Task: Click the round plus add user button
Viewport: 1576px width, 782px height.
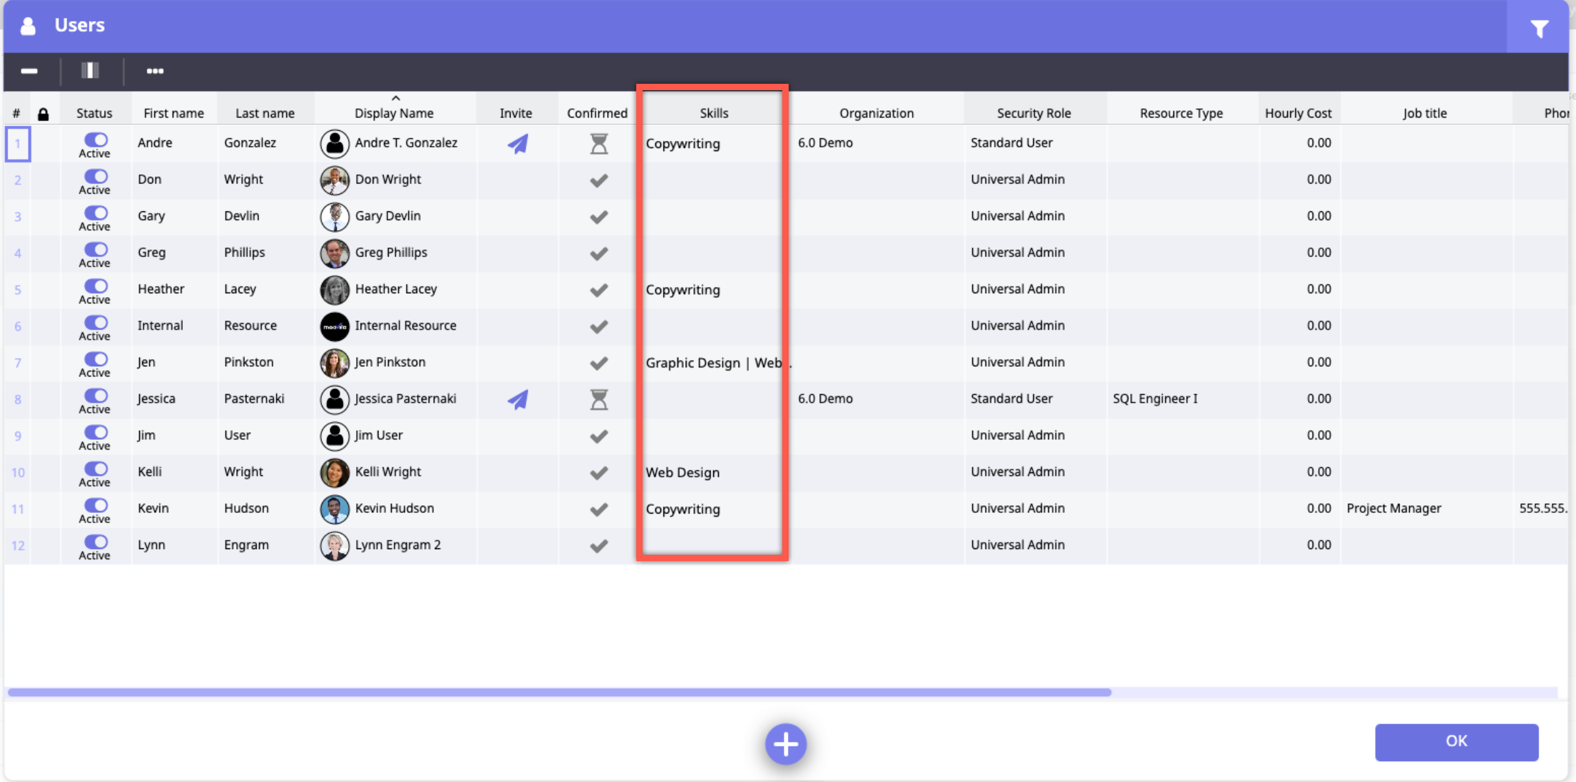Action: (785, 743)
